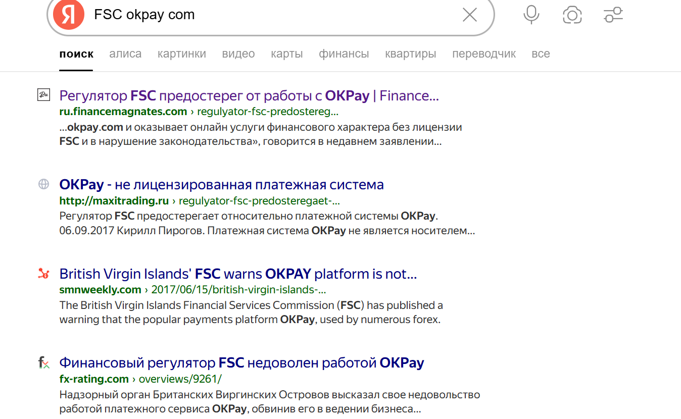Click snippet 'warning that the popular payments platform'
The image size is (681, 419).
pyautogui.click(x=168, y=320)
